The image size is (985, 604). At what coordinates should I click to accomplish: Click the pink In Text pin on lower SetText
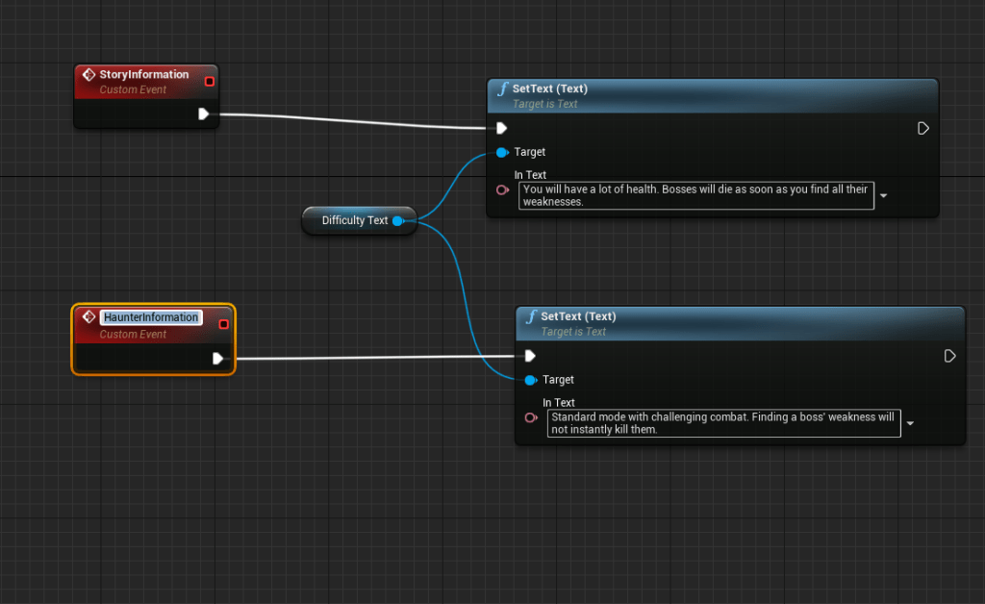pyautogui.click(x=530, y=417)
